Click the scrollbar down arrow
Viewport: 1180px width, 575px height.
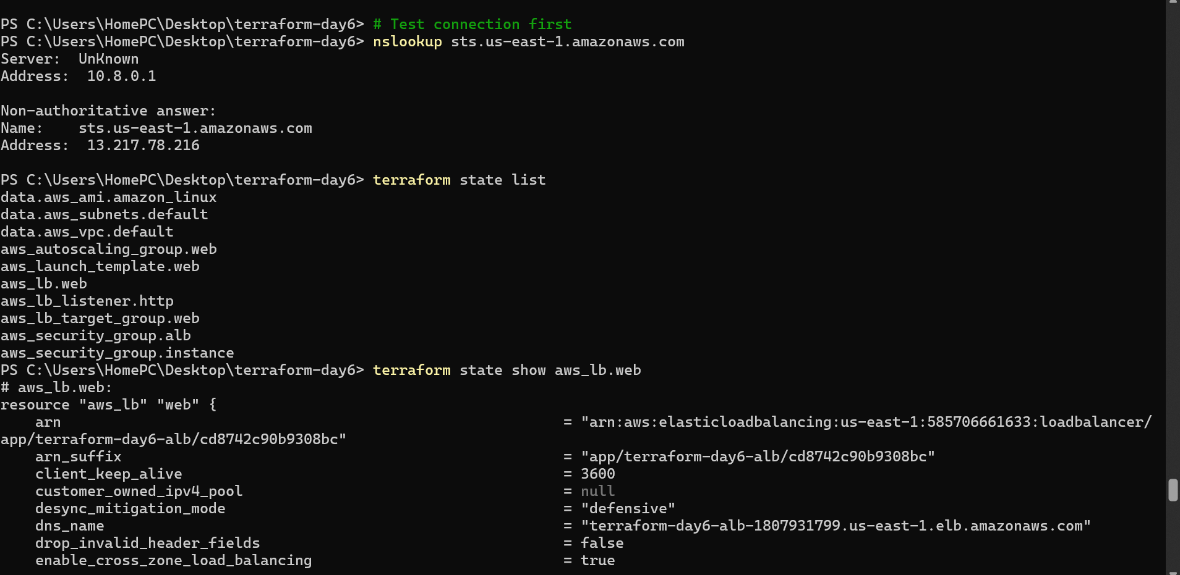[x=1173, y=571]
